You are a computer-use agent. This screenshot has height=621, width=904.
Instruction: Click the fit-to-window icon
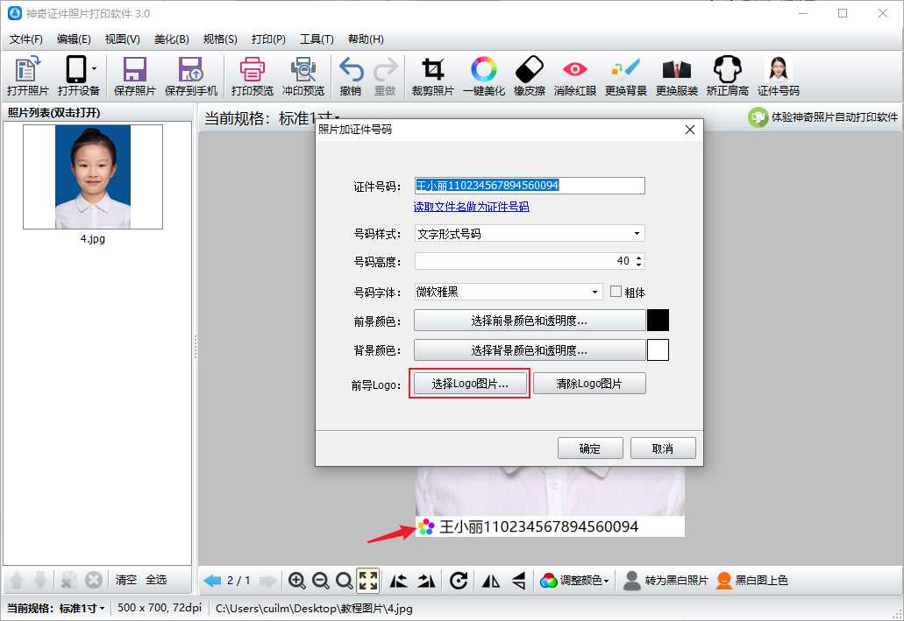[368, 581]
